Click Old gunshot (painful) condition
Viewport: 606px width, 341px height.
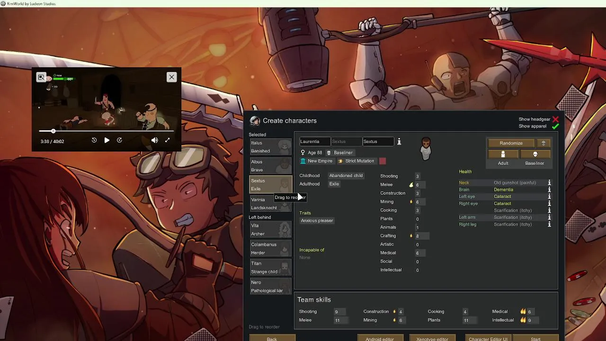tap(515, 183)
